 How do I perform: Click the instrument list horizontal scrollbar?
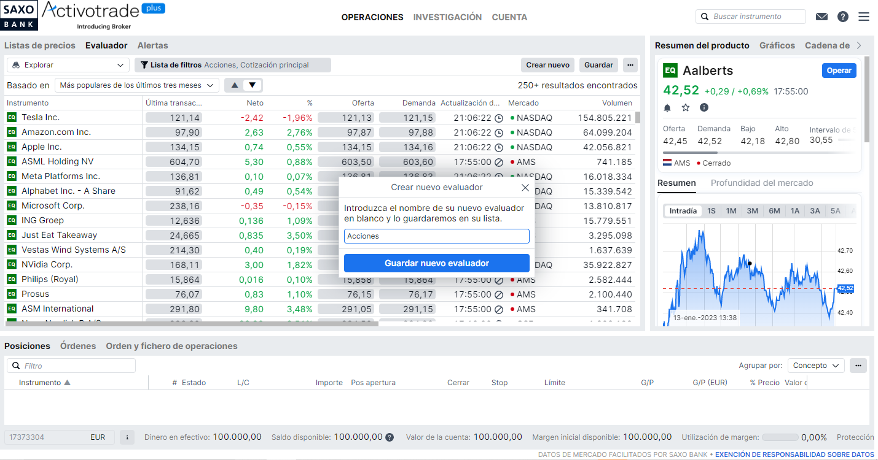pos(192,323)
